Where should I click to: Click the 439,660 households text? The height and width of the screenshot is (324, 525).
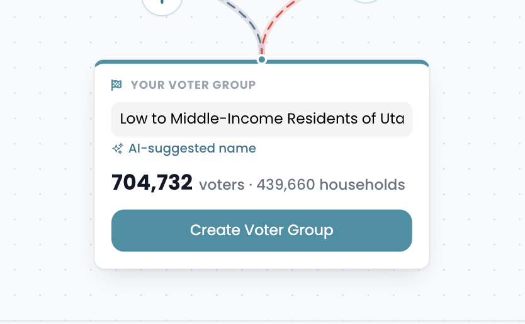(331, 185)
